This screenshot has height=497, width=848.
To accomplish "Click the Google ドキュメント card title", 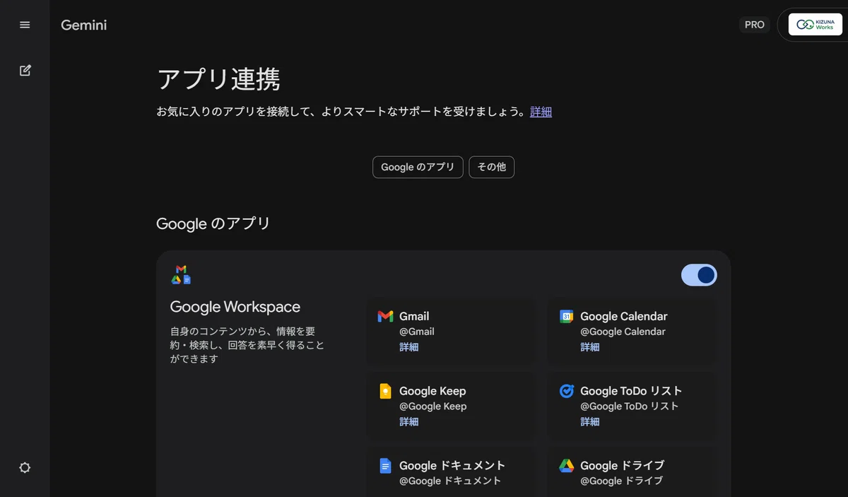I will (x=452, y=465).
